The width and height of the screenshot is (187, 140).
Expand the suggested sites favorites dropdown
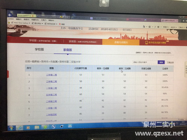[x=42, y=24]
